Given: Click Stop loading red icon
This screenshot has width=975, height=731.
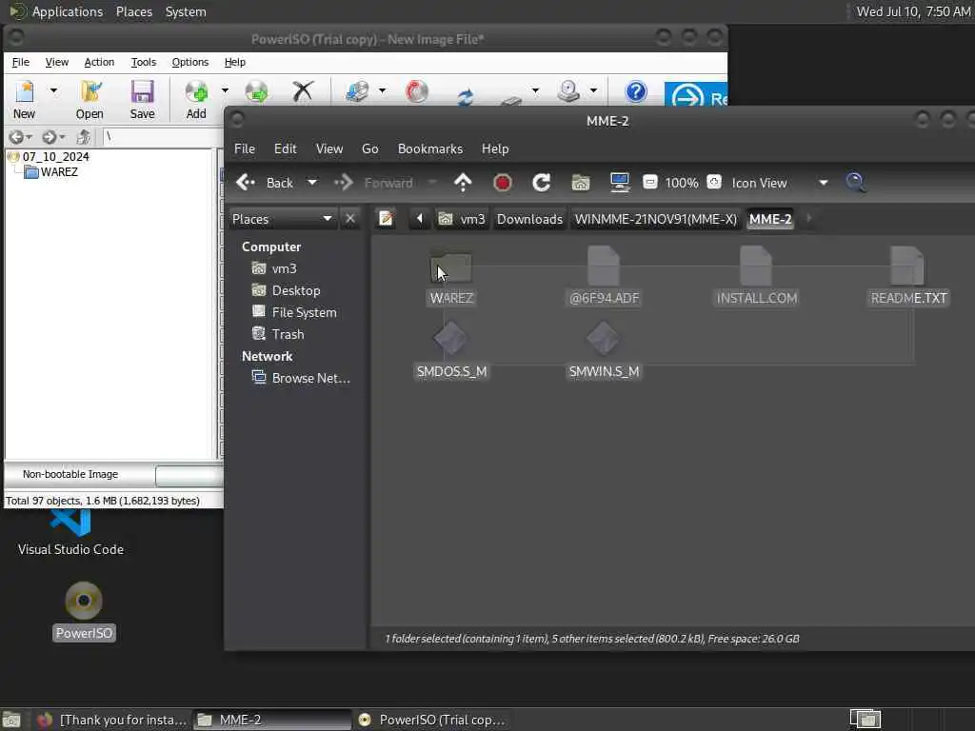Looking at the screenshot, I should pos(503,183).
